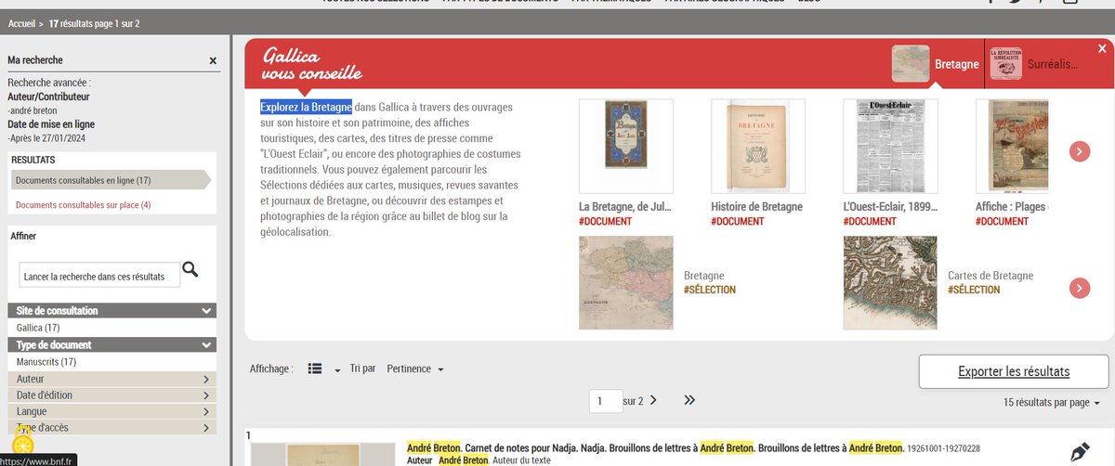Click the La Bretagne, de Jul... title text
Image resolution: width=1115 pixels, height=466 pixels.
(624, 206)
